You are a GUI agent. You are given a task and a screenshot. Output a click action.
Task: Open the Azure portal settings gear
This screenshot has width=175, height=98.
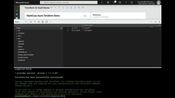pyautogui.click(x=120, y=2)
